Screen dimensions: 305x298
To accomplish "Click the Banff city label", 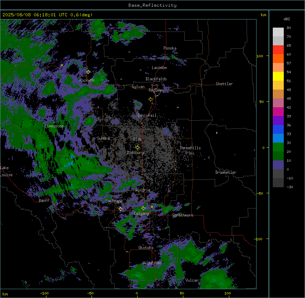I will (x=44, y=201).
